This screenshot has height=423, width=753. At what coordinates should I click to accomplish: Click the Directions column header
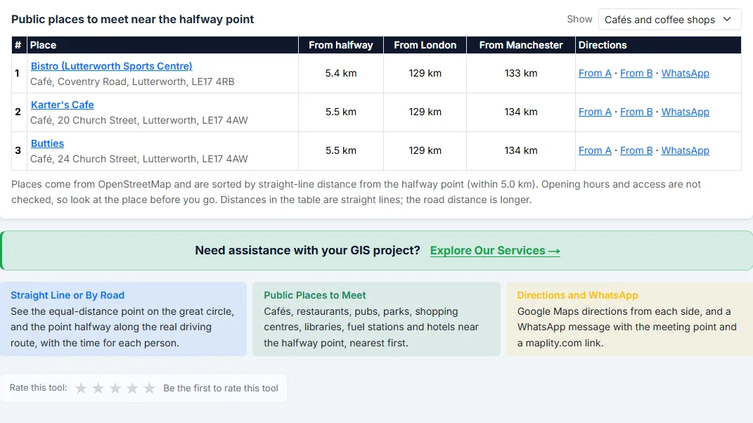click(658, 45)
